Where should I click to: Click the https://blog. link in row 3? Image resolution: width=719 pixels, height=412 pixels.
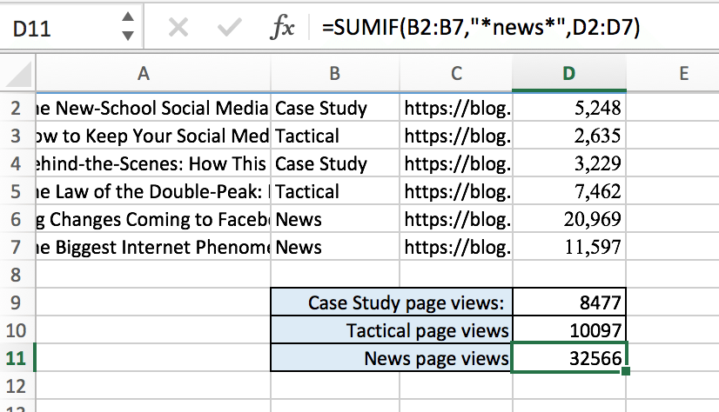pos(456,136)
